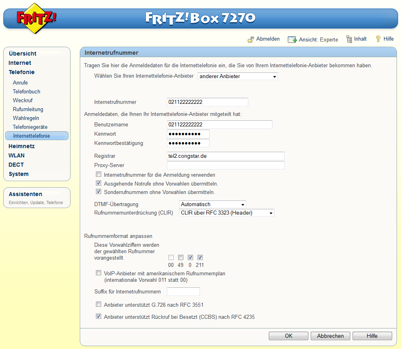Click the Registrar input field

225,156
